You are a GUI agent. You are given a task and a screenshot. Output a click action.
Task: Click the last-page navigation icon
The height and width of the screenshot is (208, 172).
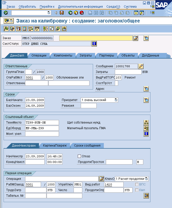click(127, 13)
